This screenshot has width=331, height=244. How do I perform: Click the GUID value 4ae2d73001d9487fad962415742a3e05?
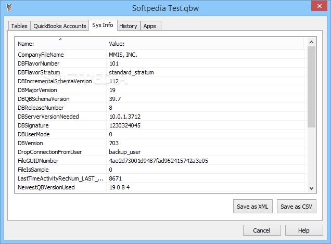(159, 161)
